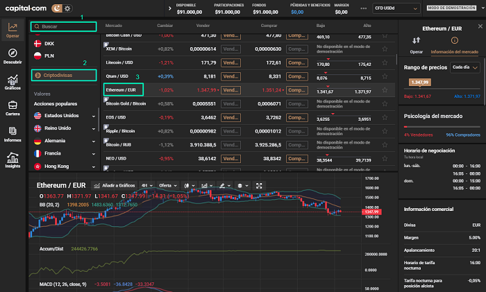486x292 pixels.
Task: Click the Qtum / USD market name
Action: click(x=117, y=76)
